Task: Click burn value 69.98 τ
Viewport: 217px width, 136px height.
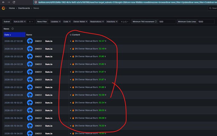Action: [102, 118]
